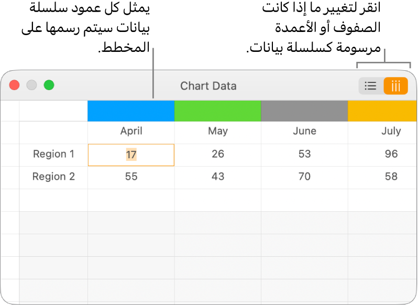Click the blue series color bar
Screen dimensions: 418x305
pos(131,111)
